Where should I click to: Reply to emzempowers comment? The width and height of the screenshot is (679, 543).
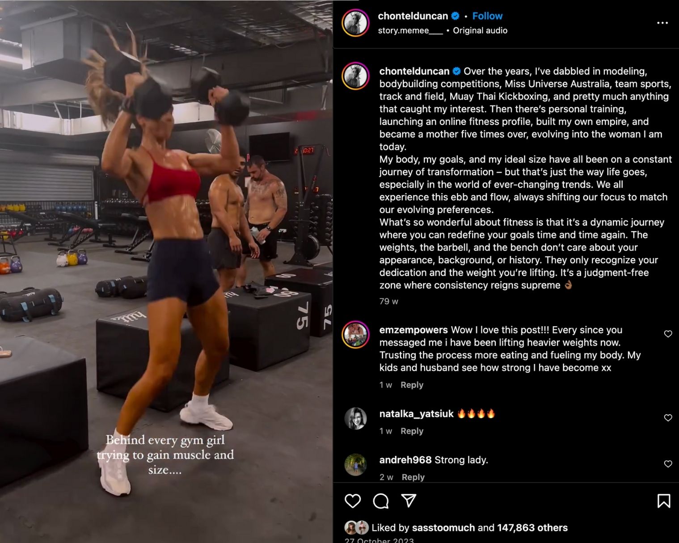click(x=412, y=385)
